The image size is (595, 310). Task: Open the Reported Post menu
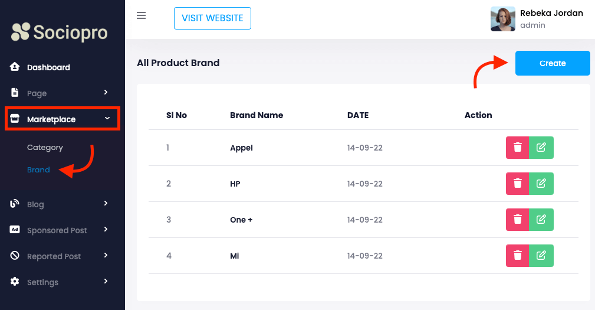coord(54,256)
